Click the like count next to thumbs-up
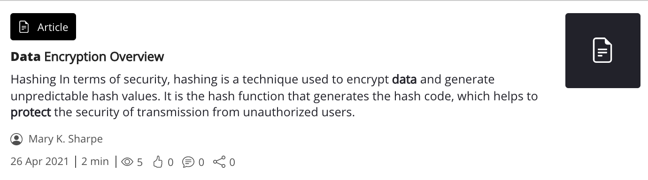Screen dimensions: 648x180 point(170,162)
